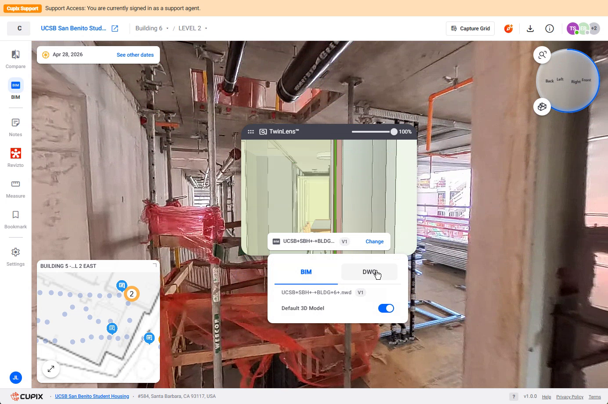Viewport: 608px width, 404px height.
Task: Open UCSB San Benito Student Housing footer link
Action: (92, 397)
